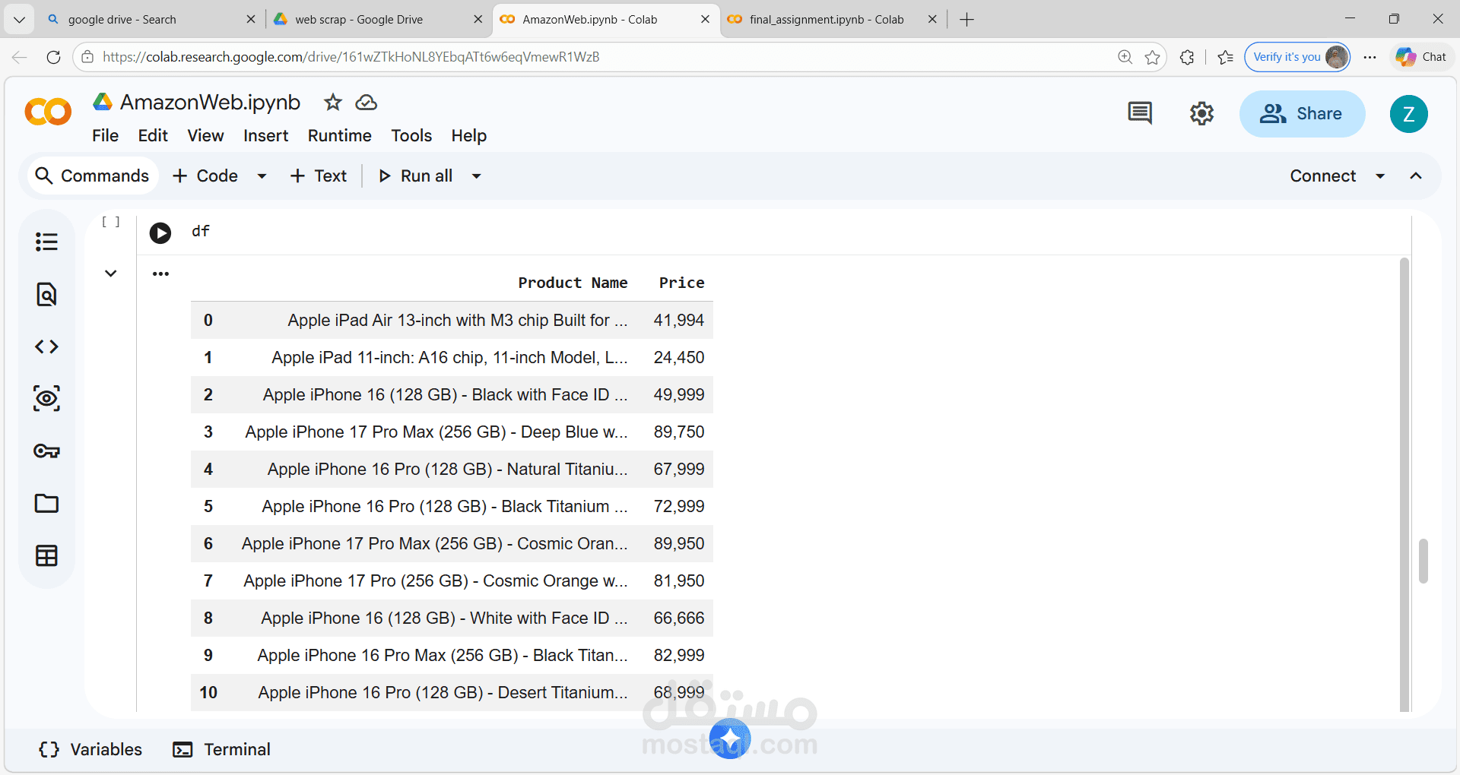Open the File menu
The image size is (1460, 775).
tap(105, 136)
